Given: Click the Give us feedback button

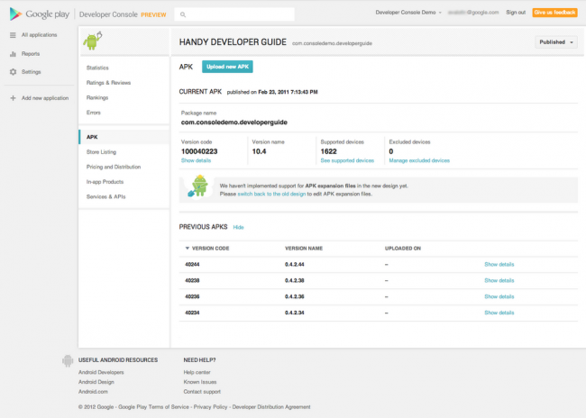Looking at the screenshot, I should click(x=554, y=13).
